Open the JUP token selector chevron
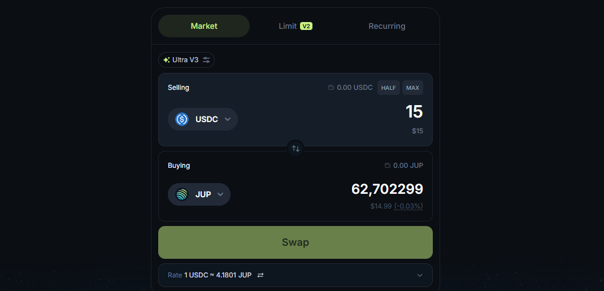Image resolution: width=604 pixels, height=291 pixels. (220, 194)
